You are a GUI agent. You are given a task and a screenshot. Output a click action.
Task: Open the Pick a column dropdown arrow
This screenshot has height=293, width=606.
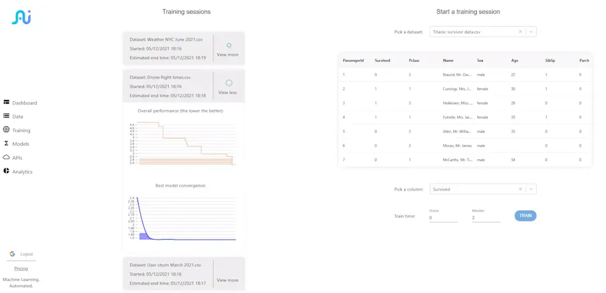click(531, 189)
